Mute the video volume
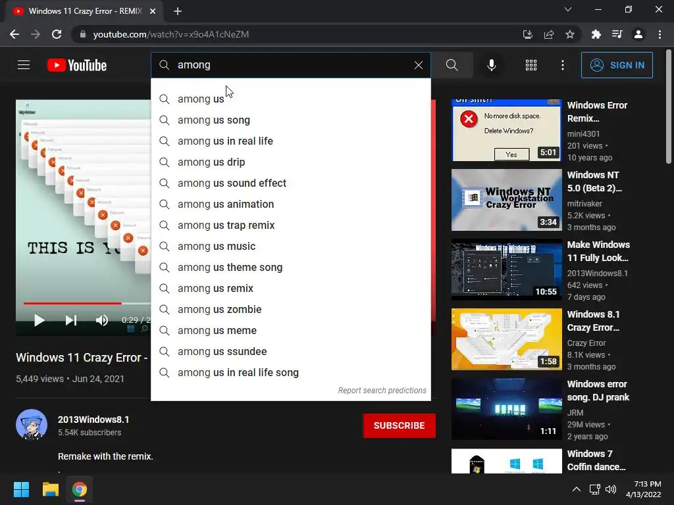Image resolution: width=674 pixels, height=505 pixels. (x=102, y=320)
